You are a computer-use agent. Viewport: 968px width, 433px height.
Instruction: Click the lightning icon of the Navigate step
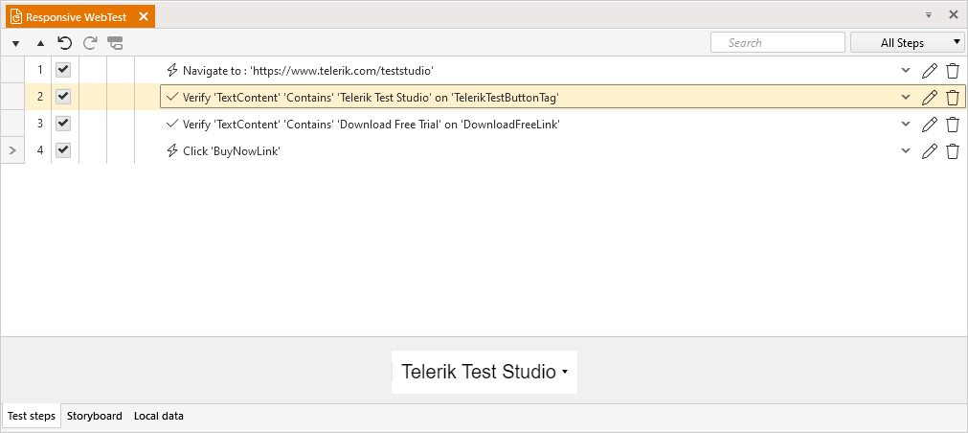(x=173, y=71)
